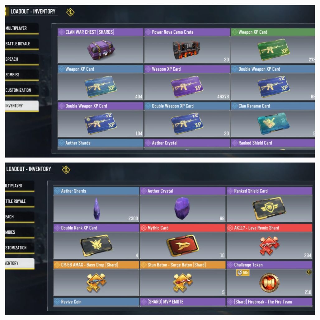Choose the purple Weapon XP Card with 46373
This screenshot has height=320, width=320.
click(187, 87)
